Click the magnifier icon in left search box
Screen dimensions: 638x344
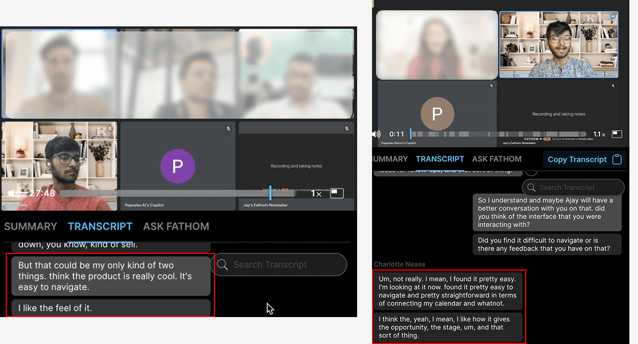tap(222, 265)
